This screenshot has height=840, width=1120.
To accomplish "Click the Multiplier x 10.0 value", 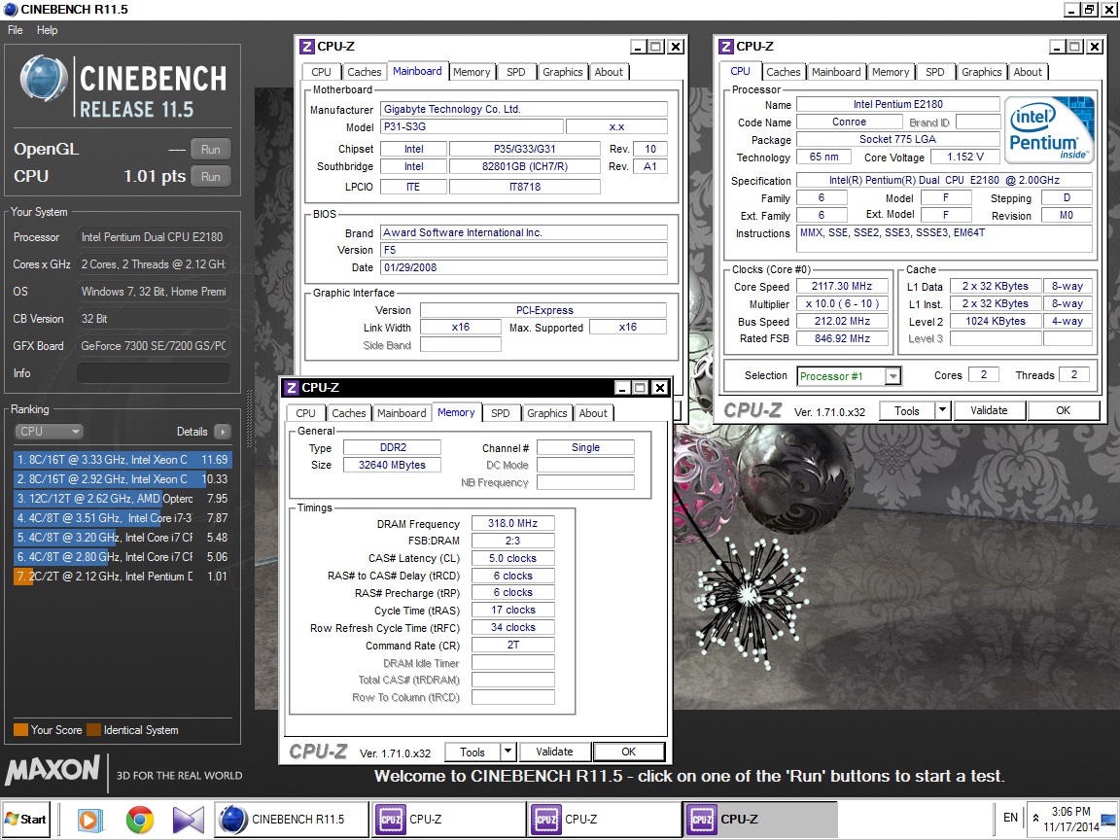I will [841, 303].
